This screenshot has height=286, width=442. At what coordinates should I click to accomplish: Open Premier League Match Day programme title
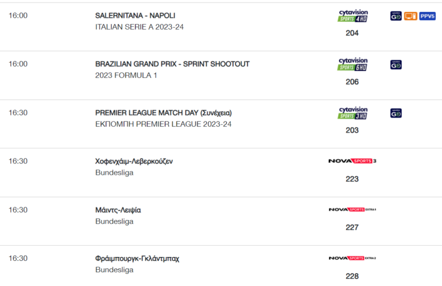click(x=164, y=113)
